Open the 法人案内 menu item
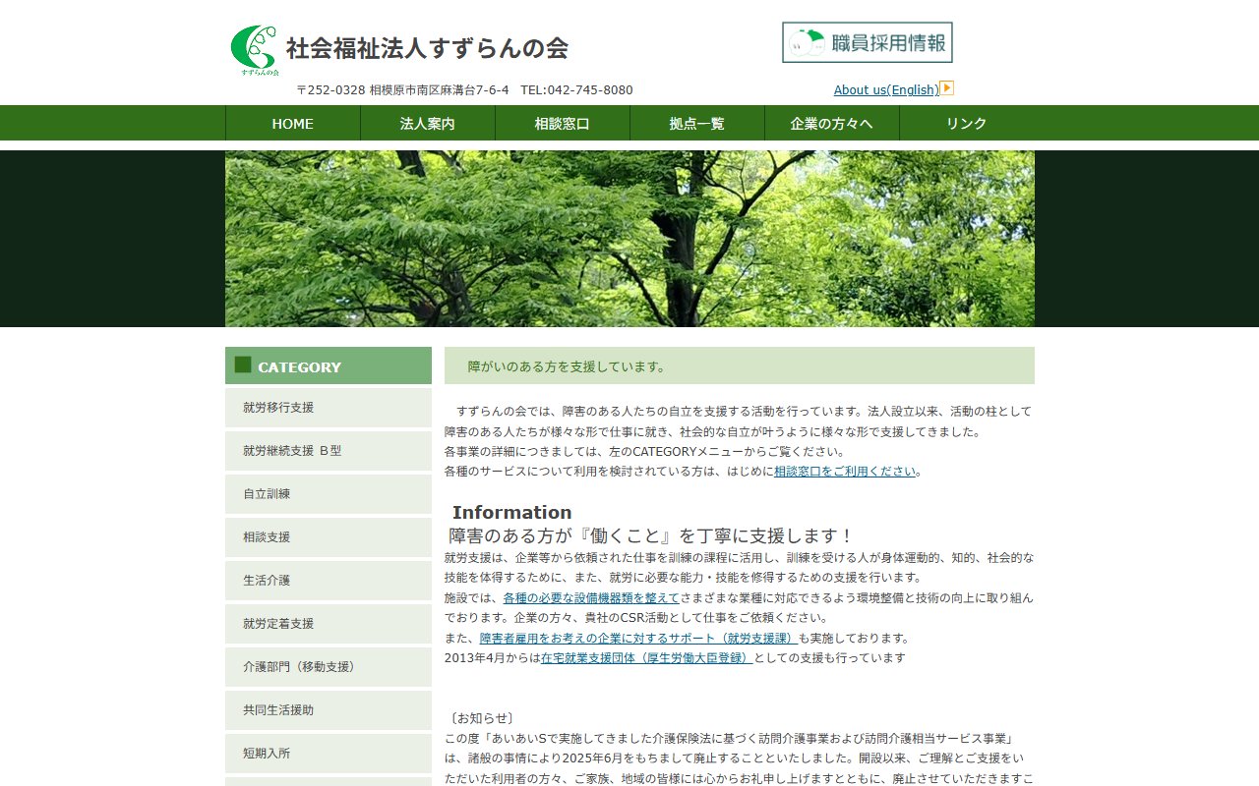The image size is (1259, 786). 428,123
